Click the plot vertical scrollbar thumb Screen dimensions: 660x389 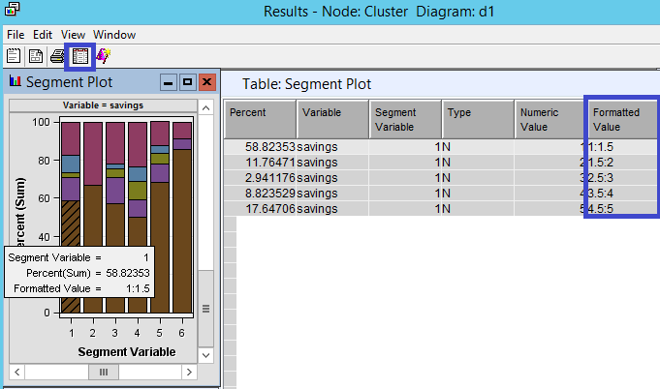205,309
